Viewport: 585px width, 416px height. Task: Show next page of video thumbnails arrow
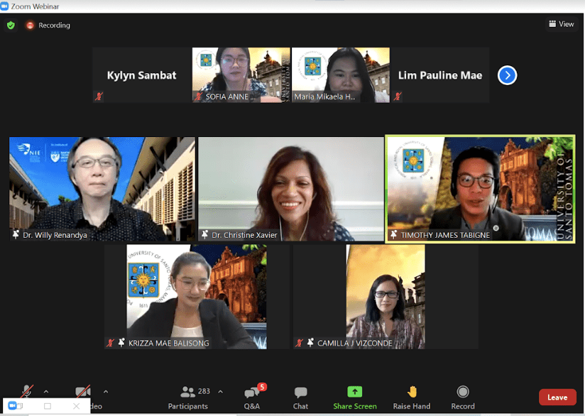click(x=507, y=75)
